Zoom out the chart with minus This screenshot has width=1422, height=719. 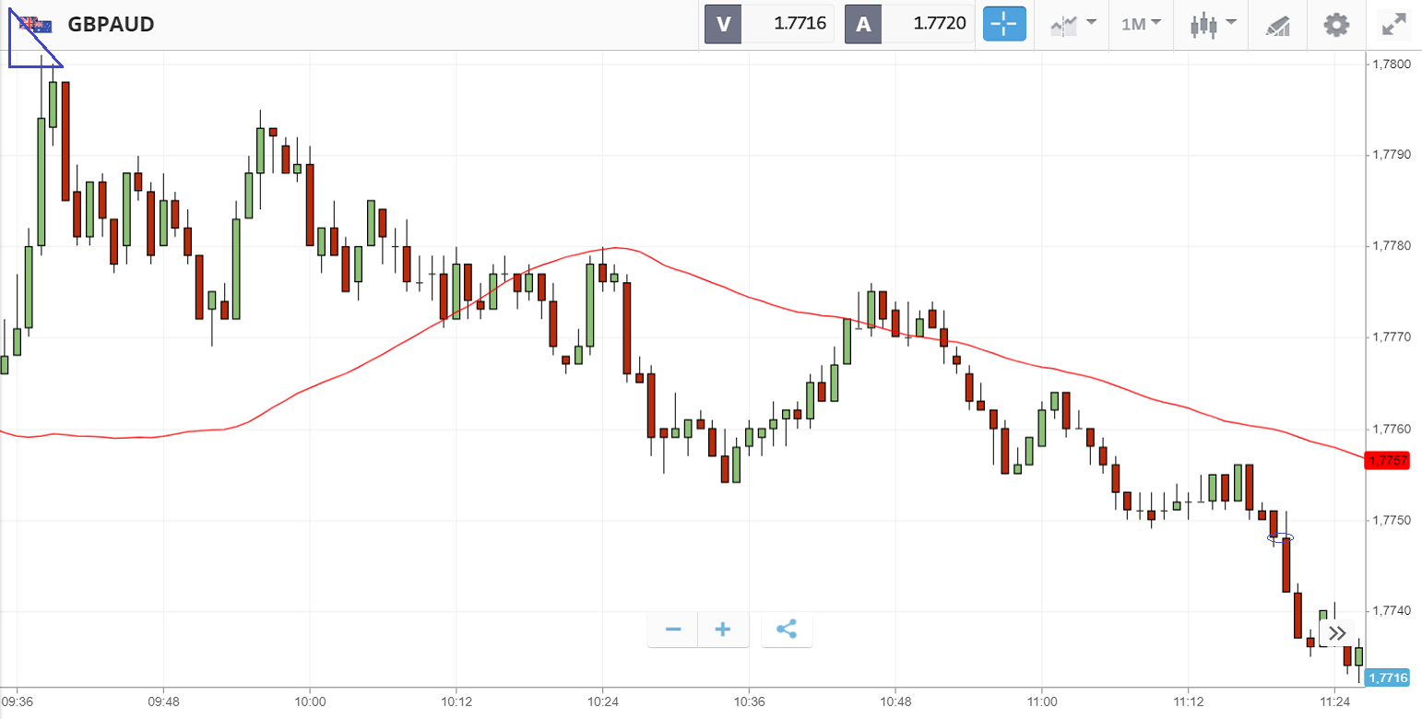click(x=673, y=630)
